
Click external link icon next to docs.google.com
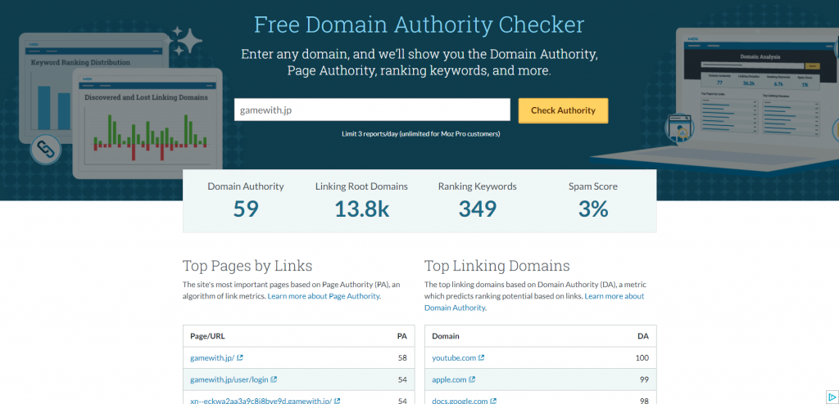[493, 401]
